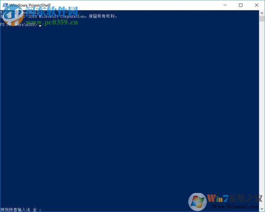265x212 pixels.
Task: Click the scrollbar down arrow
Action: pyautogui.click(x=262, y=209)
